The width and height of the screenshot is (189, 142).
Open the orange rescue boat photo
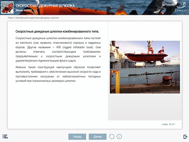145,67
